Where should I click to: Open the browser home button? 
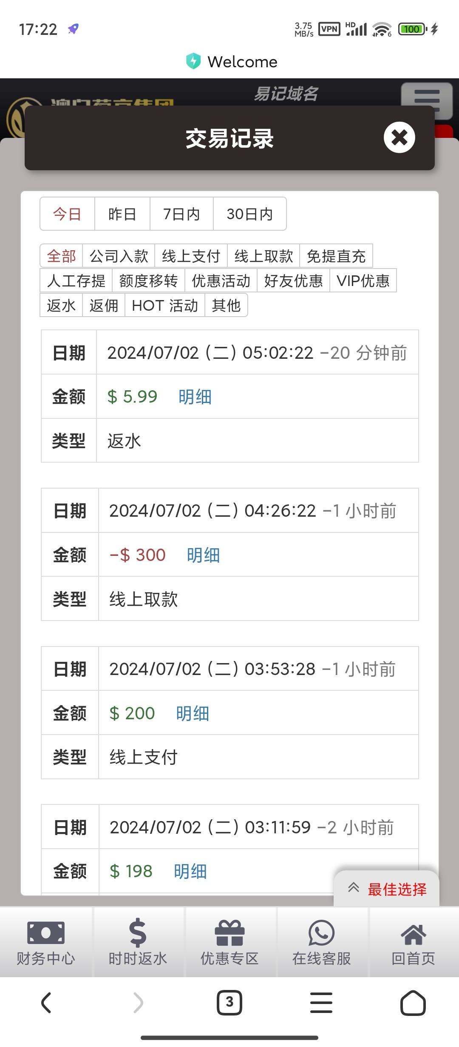point(413,1003)
